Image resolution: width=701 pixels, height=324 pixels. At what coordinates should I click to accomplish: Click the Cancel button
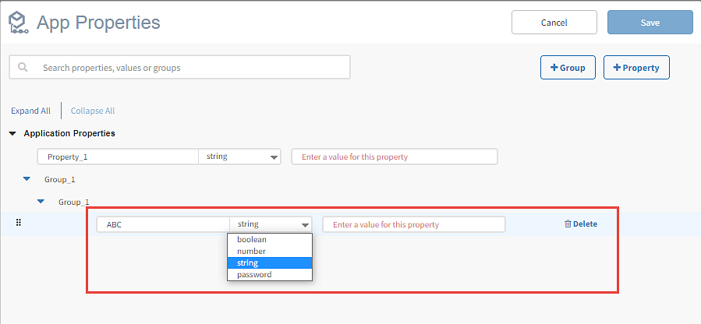coord(554,23)
